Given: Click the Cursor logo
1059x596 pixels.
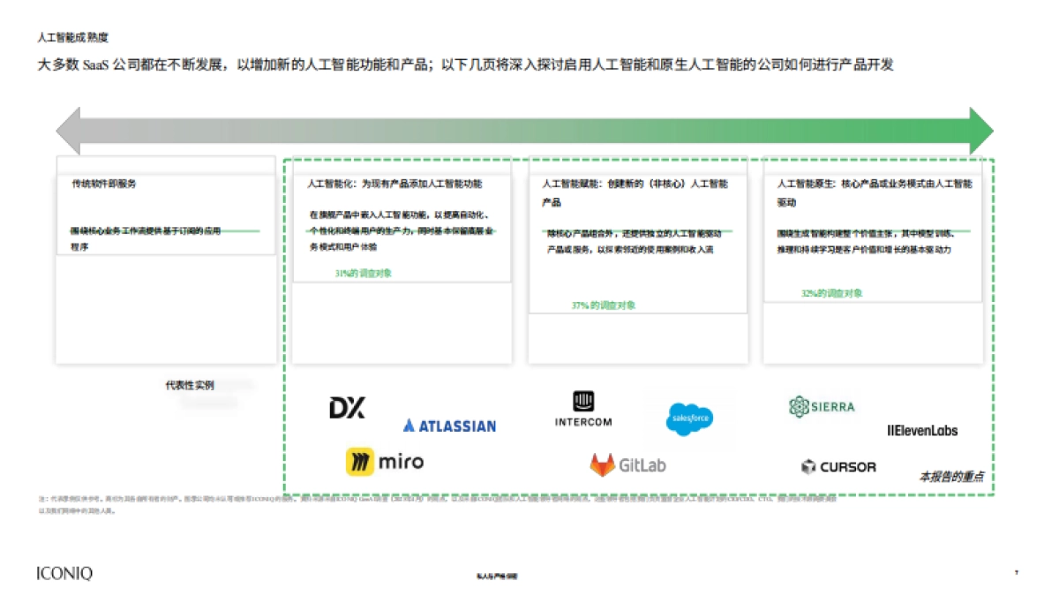Looking at the screenshot, I should click(x=837, y=467).
